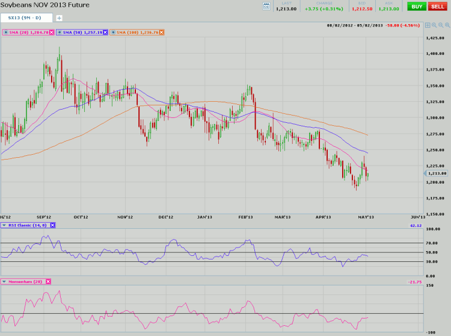This screenshot has width=451, height=336.
Task: Toggle SMA (100) line visibility dot
Action: tap(113, 32)
